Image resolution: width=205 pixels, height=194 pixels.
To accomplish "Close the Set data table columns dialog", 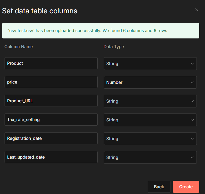I will pos(197,10).
